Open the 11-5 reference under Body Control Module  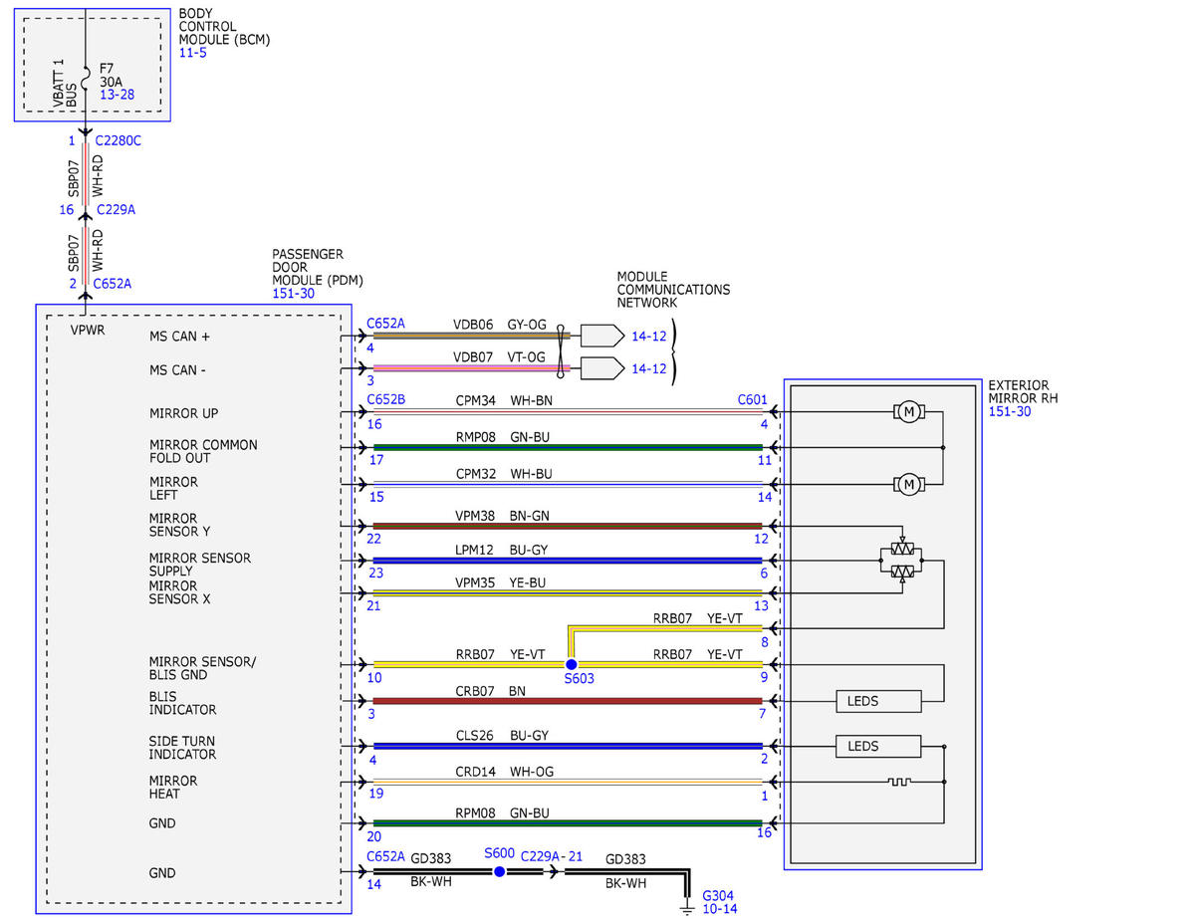pyautogui.click(x=193, y=52)
